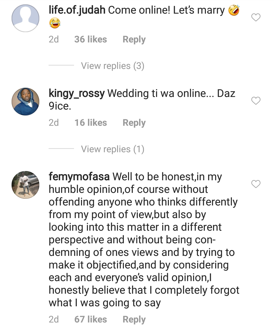Like the life.of.judah comment with heart
Screen dimensions: 274x332
coord(256,17)
